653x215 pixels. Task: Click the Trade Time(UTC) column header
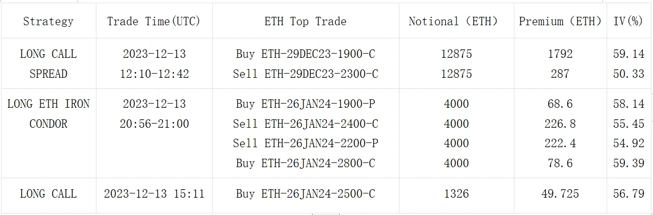coord(154,22)
